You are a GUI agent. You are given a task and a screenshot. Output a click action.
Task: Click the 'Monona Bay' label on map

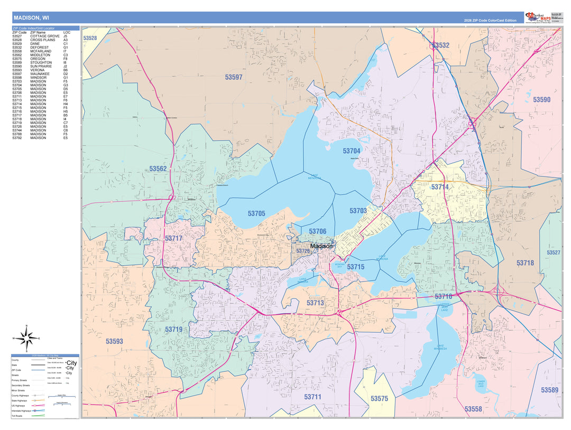[339, 266]
